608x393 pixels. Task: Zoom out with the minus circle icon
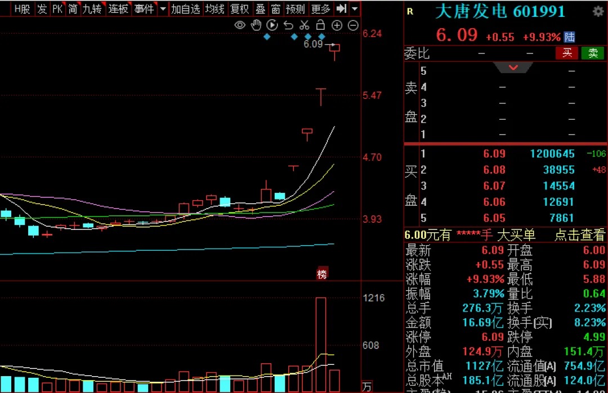point(353,25)
